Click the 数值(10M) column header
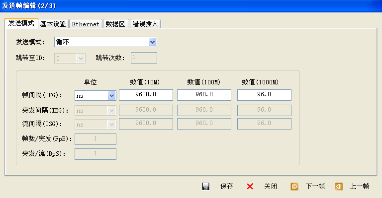Image resolution: width=382 pixels, height=198 pixels. tap(145, 82)
